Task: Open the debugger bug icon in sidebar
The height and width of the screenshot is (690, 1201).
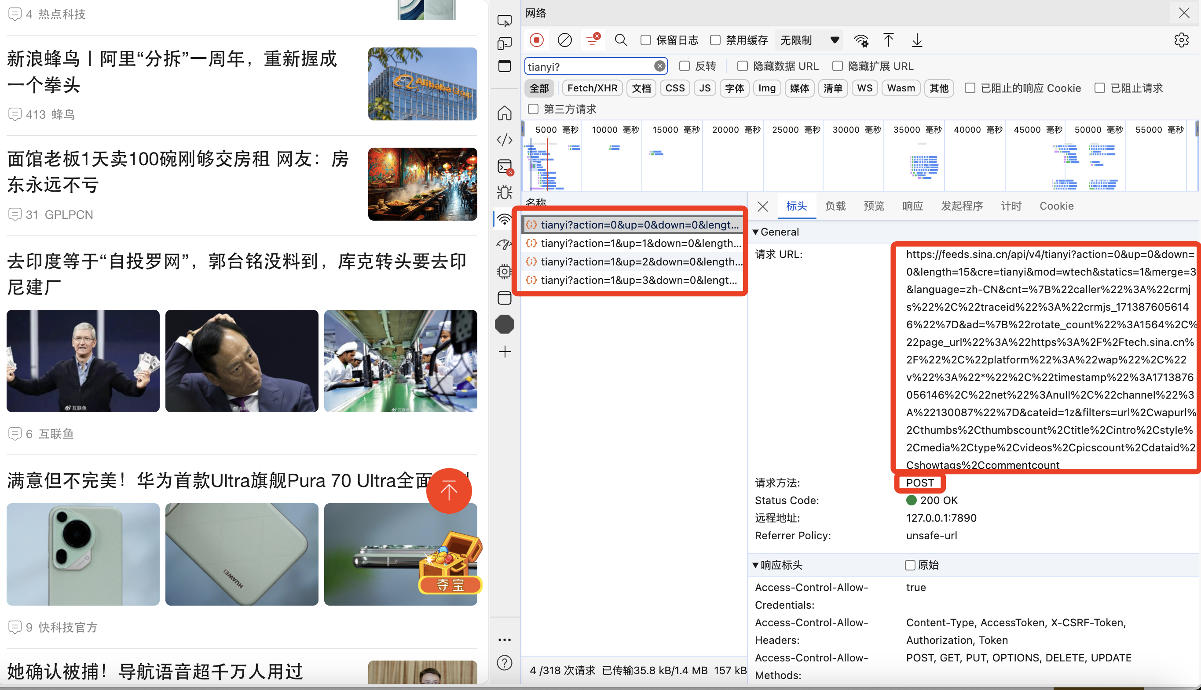Action: (x=504, y=192)
